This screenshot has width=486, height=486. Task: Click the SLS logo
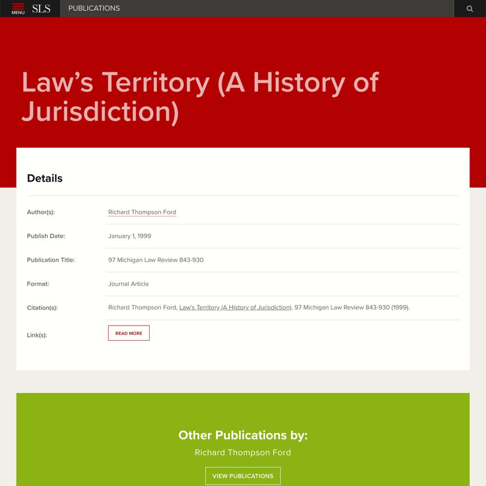pos(41,9)
